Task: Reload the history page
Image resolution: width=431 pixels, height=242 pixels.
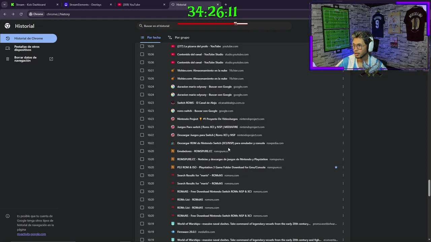Action: 21,14
